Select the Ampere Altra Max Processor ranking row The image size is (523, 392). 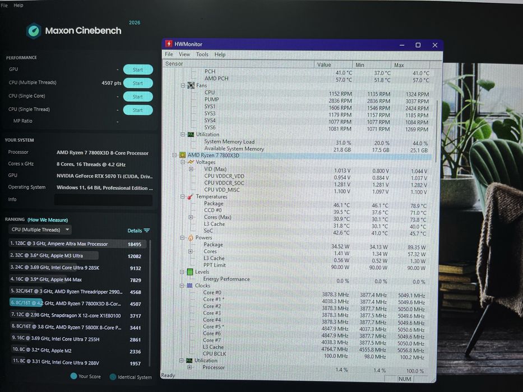point(77,244)
